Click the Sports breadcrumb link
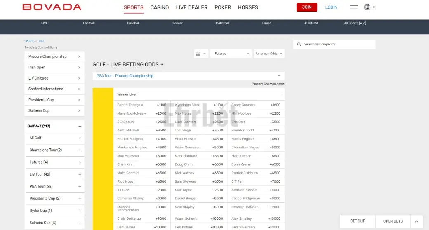 pos(29,41)
